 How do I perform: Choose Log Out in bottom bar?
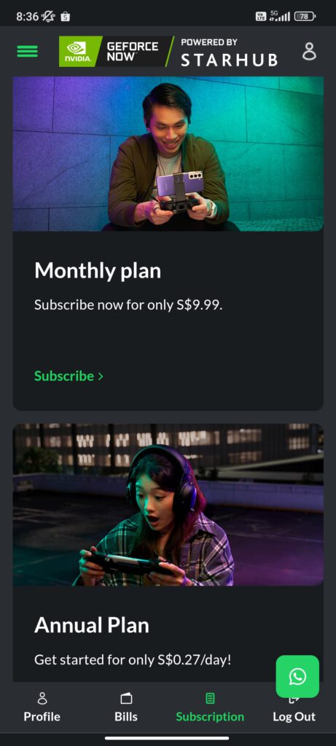click(x=294, y=717)
